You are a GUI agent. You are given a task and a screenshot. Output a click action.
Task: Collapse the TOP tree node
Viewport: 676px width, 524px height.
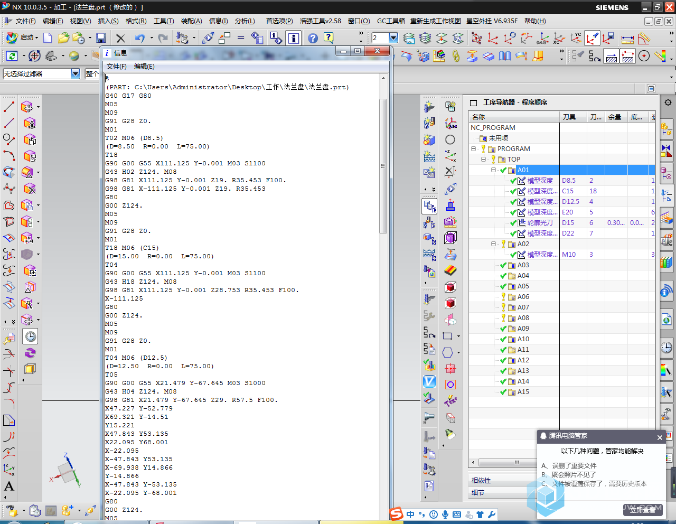pos(483,159)
